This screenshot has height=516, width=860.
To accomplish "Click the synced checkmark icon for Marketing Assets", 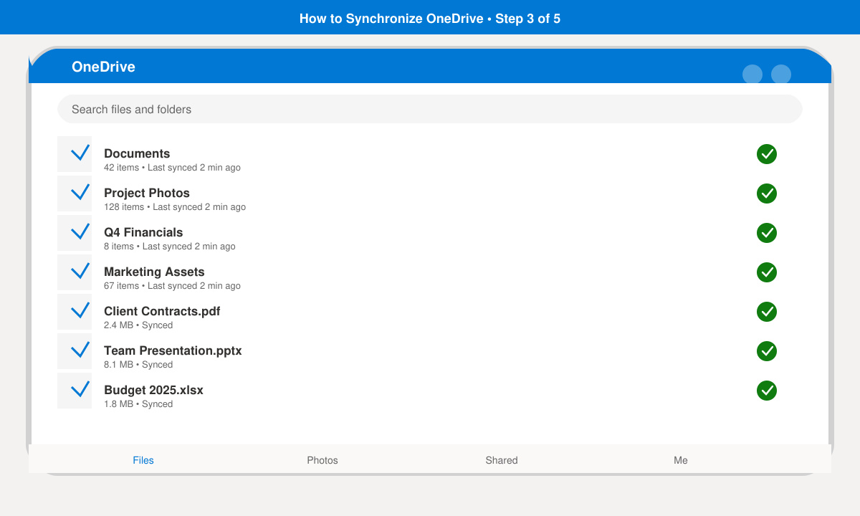I will 767,272.
